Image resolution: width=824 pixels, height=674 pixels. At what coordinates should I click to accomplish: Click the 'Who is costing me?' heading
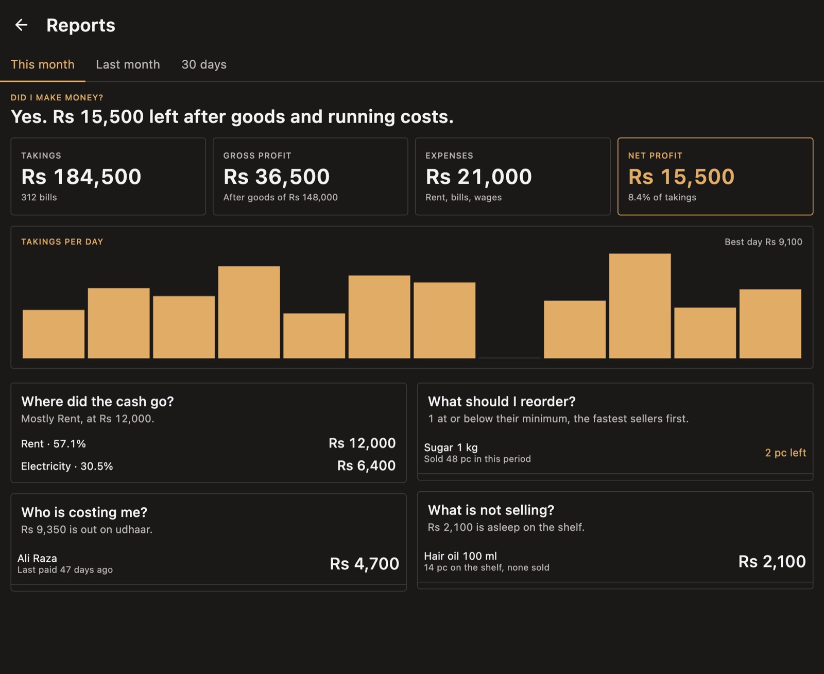(x=84, y=512)
